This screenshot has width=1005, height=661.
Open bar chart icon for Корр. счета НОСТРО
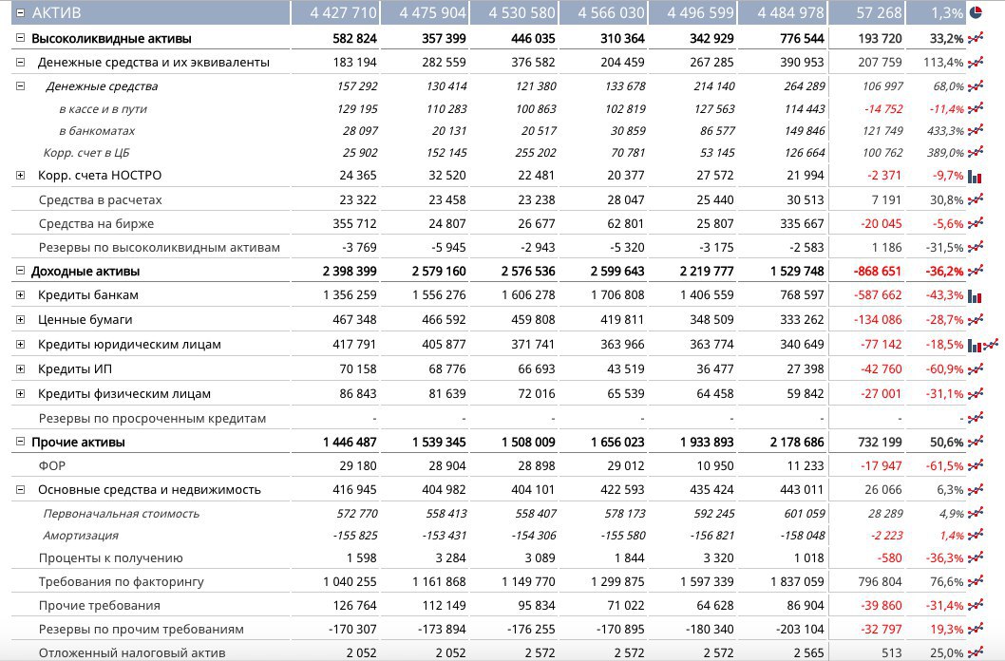point(975,176)
